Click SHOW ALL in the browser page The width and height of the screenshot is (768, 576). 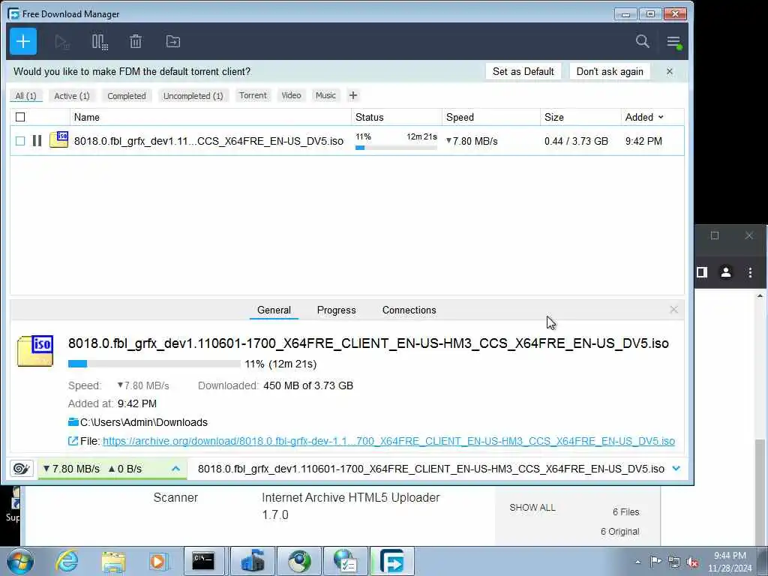[x=532, y=508]
